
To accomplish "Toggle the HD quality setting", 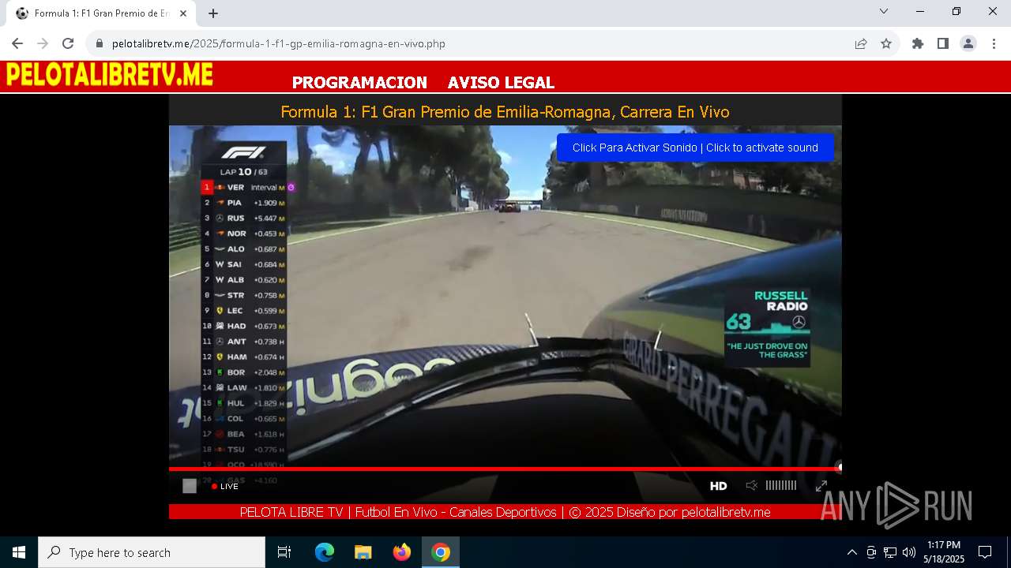I will pyautogui.click(x=718, y=486).
